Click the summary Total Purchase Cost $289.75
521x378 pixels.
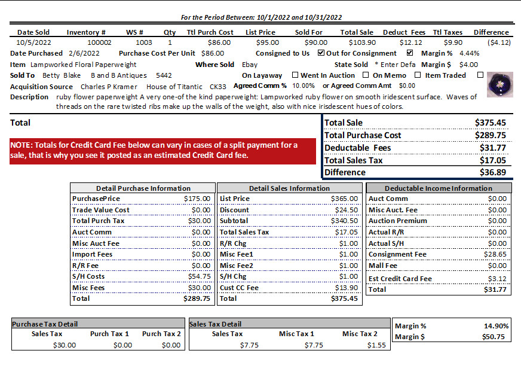tap(491, 135)
